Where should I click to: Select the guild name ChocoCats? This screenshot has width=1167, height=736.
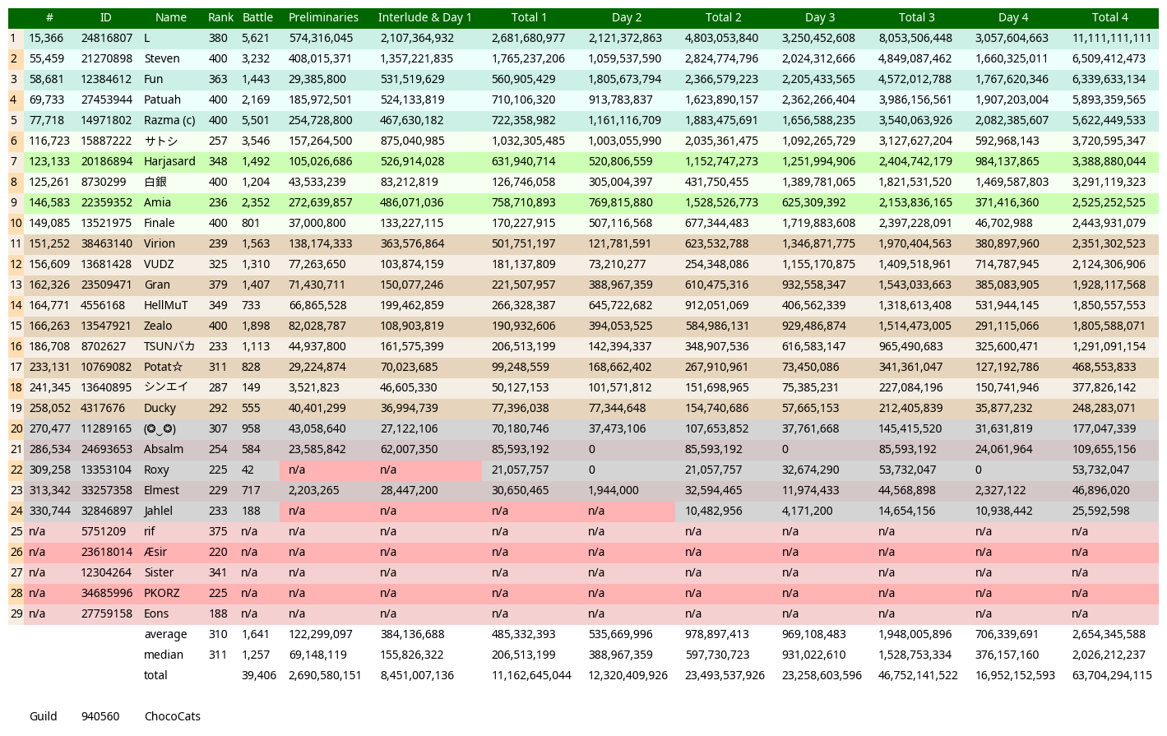coord(173,716)
